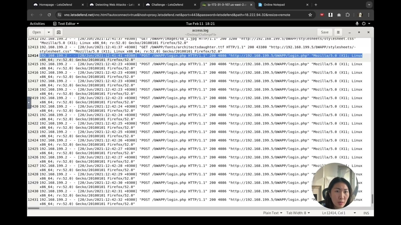Open a new browser tab
The image size is (401, 225).
[x=315, y=5]
